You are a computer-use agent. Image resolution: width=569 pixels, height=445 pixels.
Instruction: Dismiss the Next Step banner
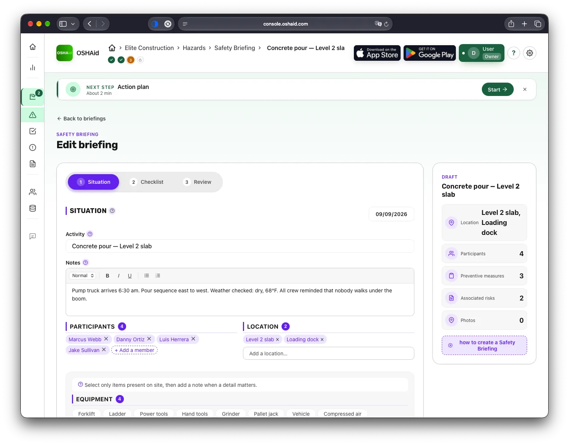tap(525, 89)
